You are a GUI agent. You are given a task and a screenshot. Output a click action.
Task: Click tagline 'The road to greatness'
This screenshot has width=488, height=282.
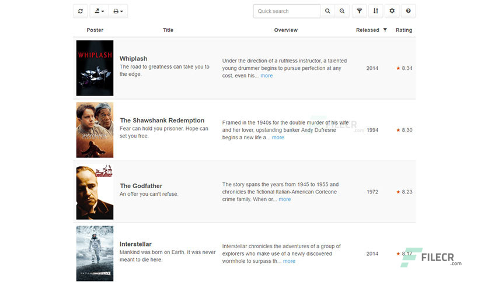pyautogui.click(x=165, y=70)
